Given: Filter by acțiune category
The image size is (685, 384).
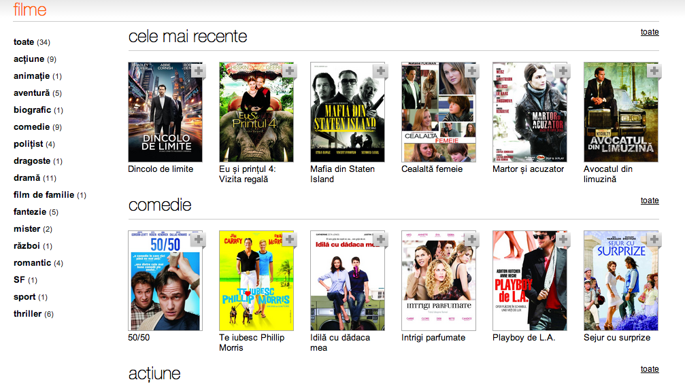Looking at the screenshot, I should coord(35,59).
